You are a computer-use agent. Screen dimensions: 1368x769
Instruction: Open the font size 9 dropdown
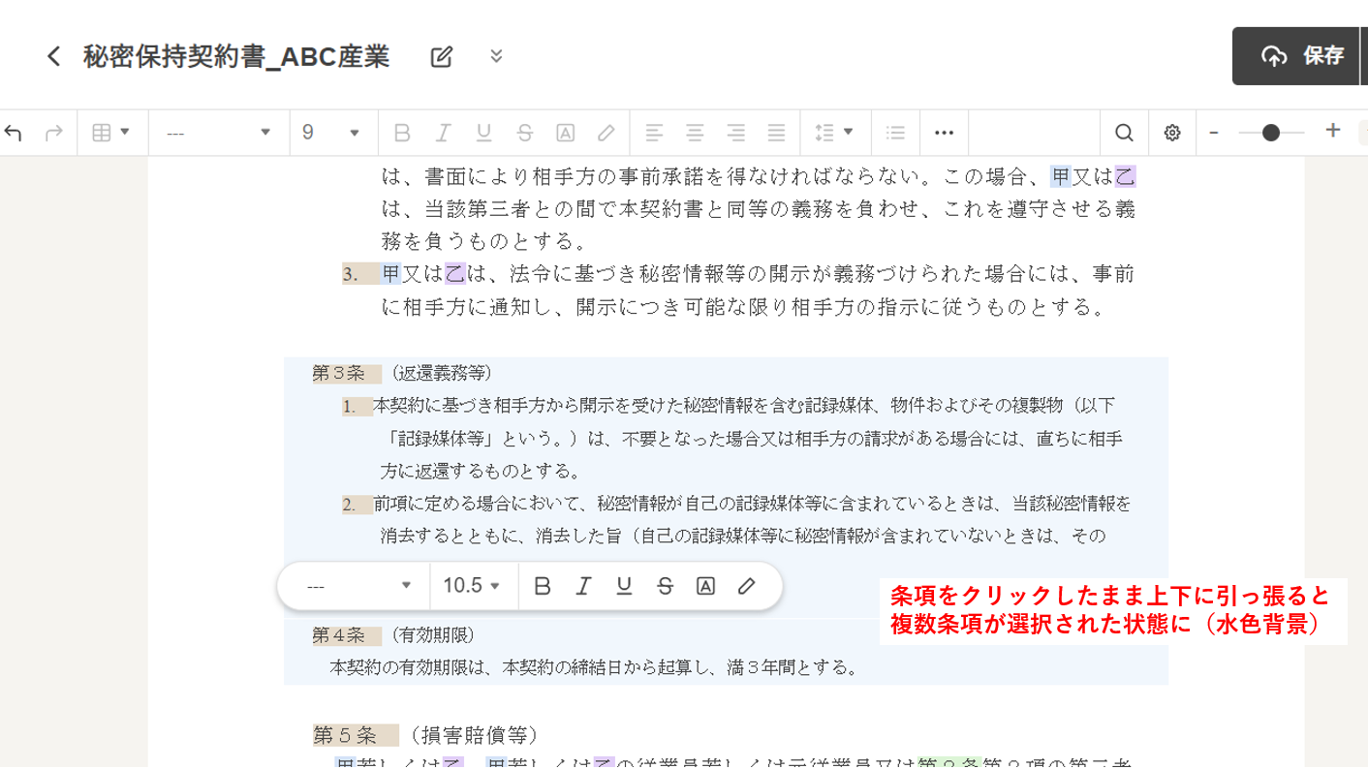[x=330, y=133]
